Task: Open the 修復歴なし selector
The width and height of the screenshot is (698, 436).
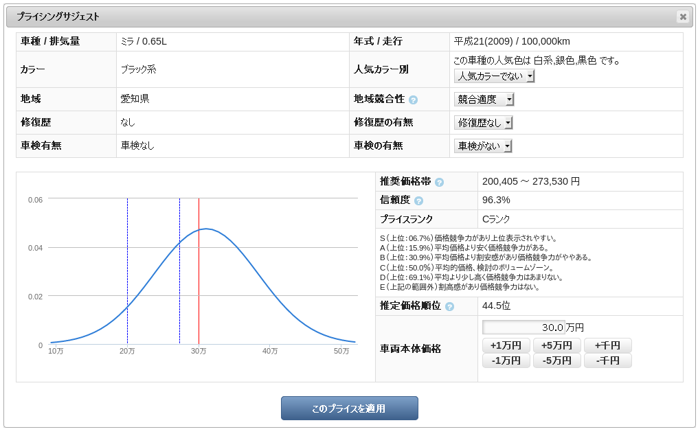Action: 483,123
